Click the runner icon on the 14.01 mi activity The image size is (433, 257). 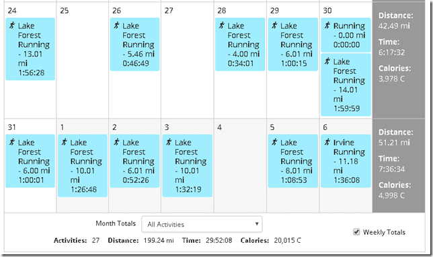pos(327,61)
